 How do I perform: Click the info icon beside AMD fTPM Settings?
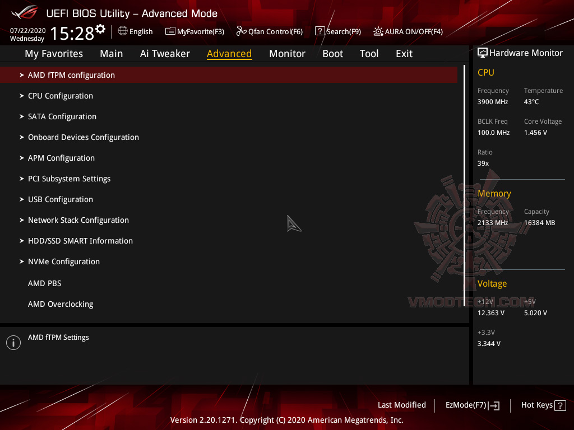click(x=13, y=342)
